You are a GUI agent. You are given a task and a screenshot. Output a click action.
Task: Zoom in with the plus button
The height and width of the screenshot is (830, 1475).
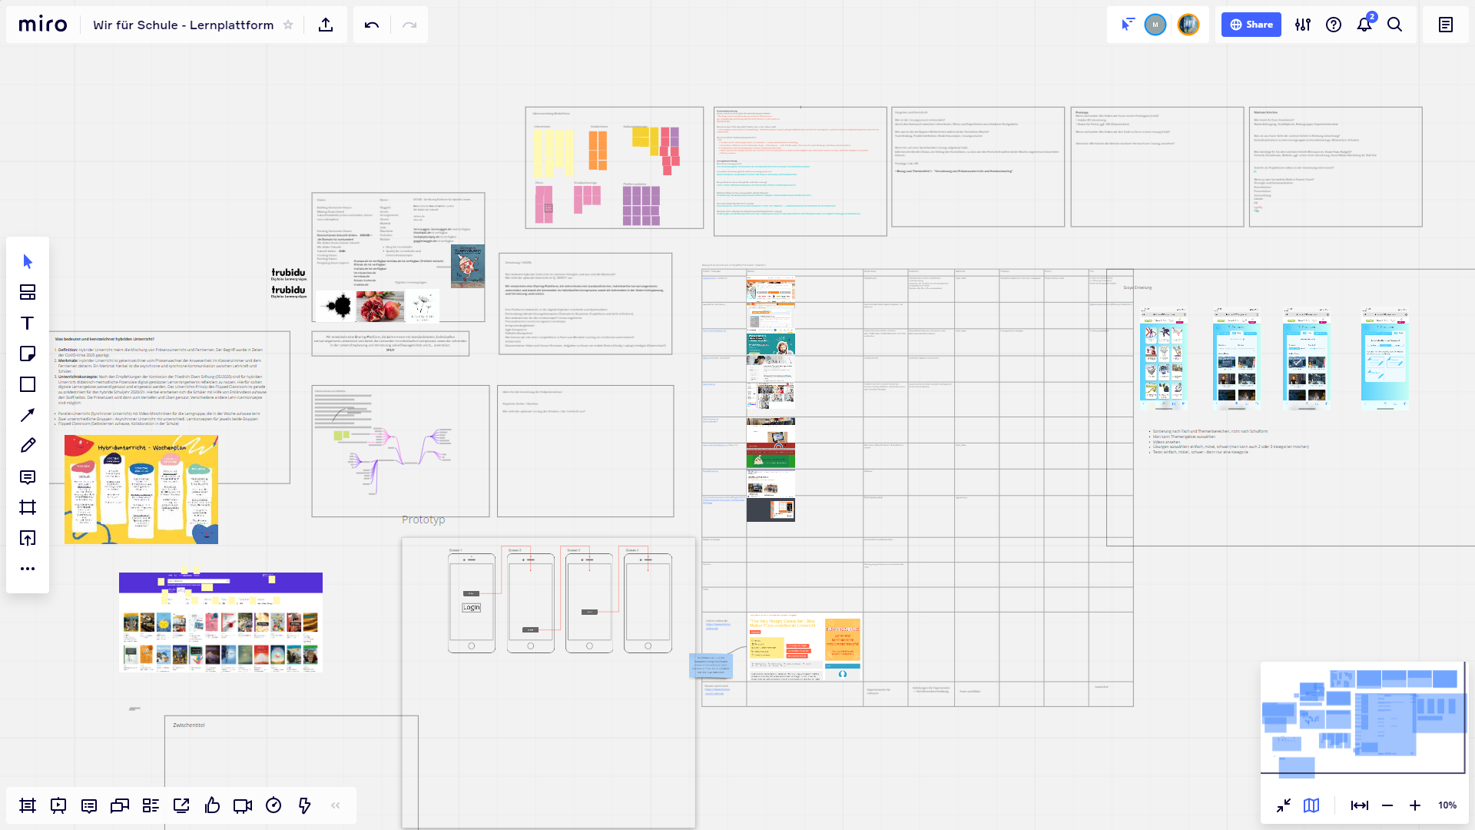[x=1415, y=805]
